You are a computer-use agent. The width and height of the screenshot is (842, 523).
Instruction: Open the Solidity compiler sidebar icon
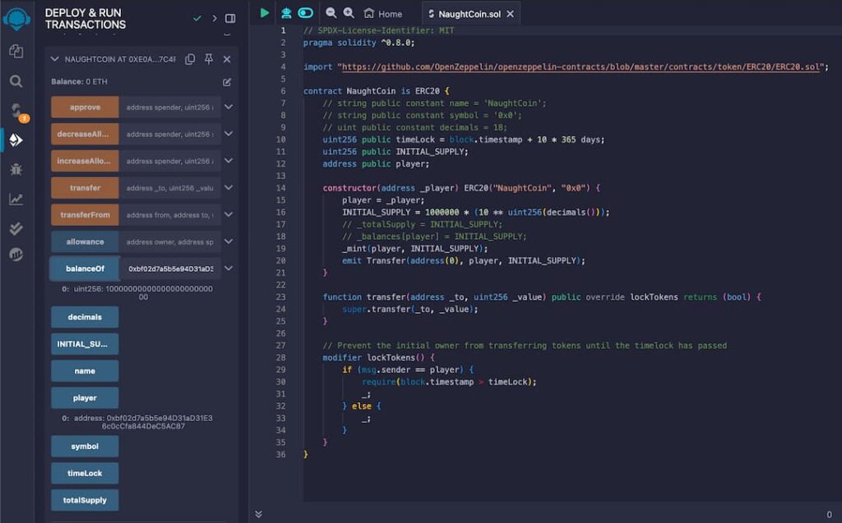(x=17, y=111)
